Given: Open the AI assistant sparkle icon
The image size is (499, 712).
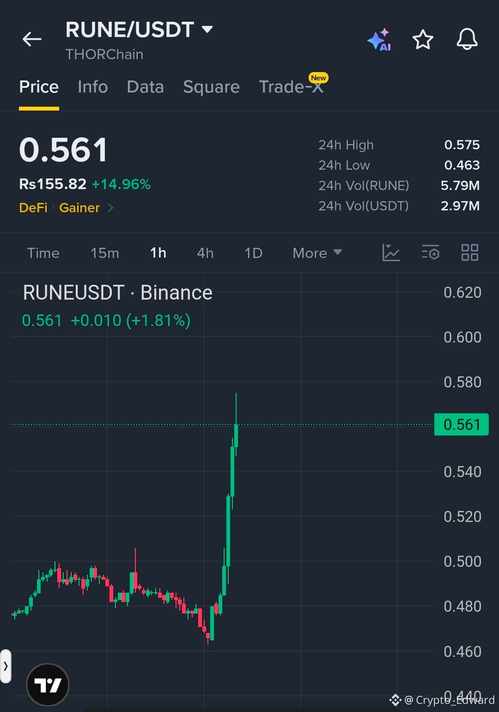Looking at the screenshot, I should [379, 40].
